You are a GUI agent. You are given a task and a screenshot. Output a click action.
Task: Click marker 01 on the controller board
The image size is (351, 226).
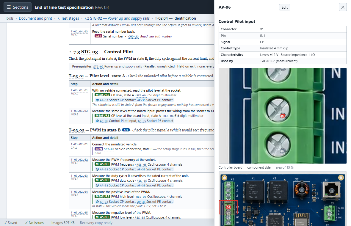(228, 185)
